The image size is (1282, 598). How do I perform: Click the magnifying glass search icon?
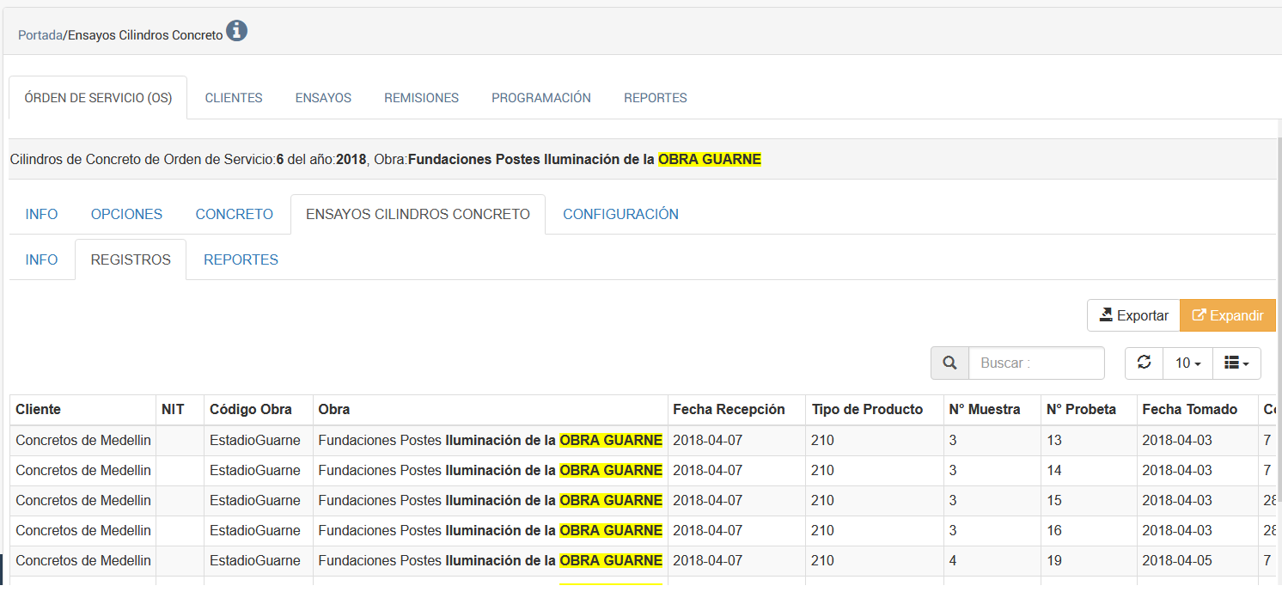point(949,363)
